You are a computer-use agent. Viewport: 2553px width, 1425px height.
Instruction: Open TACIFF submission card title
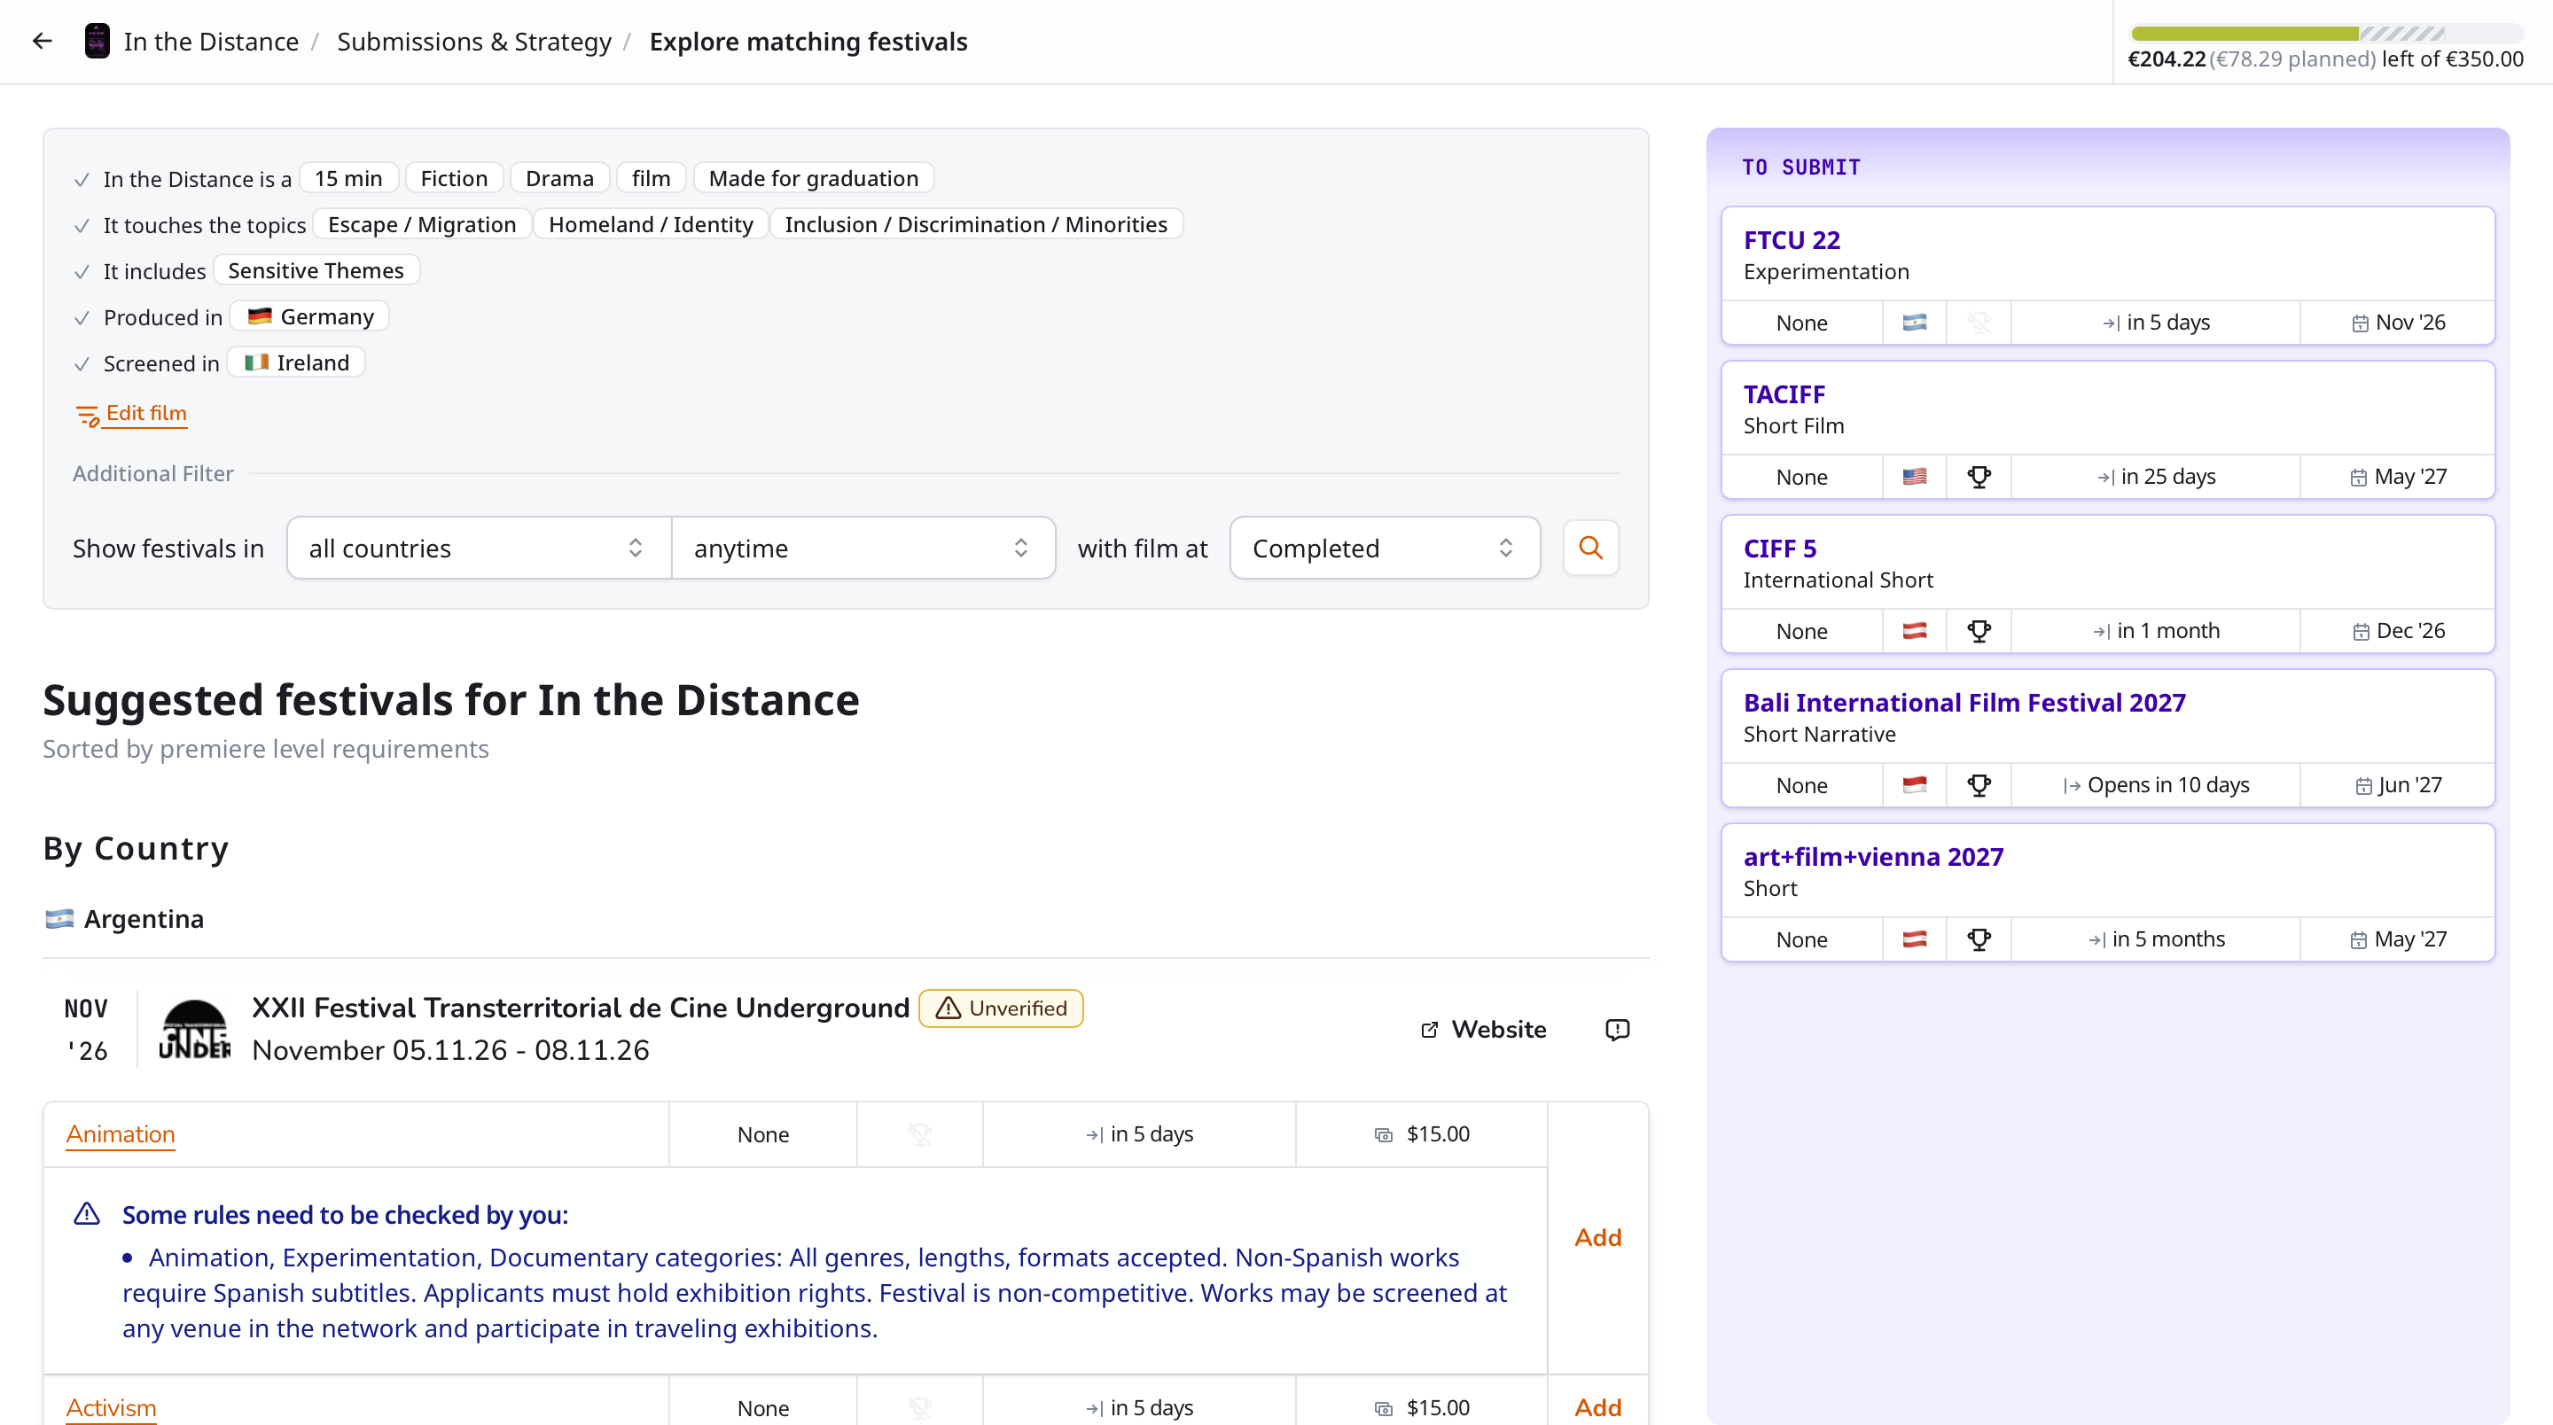tap(1784, 394)
